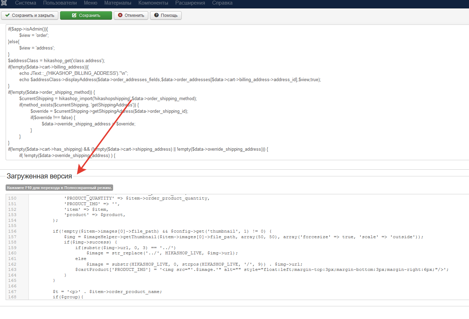Expand the Компоненты dropdown

pyautogui.click(x=153, y=3)
